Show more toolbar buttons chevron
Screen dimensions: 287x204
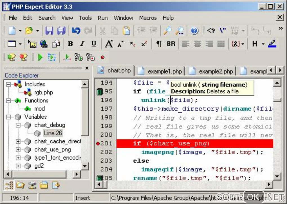281,28
